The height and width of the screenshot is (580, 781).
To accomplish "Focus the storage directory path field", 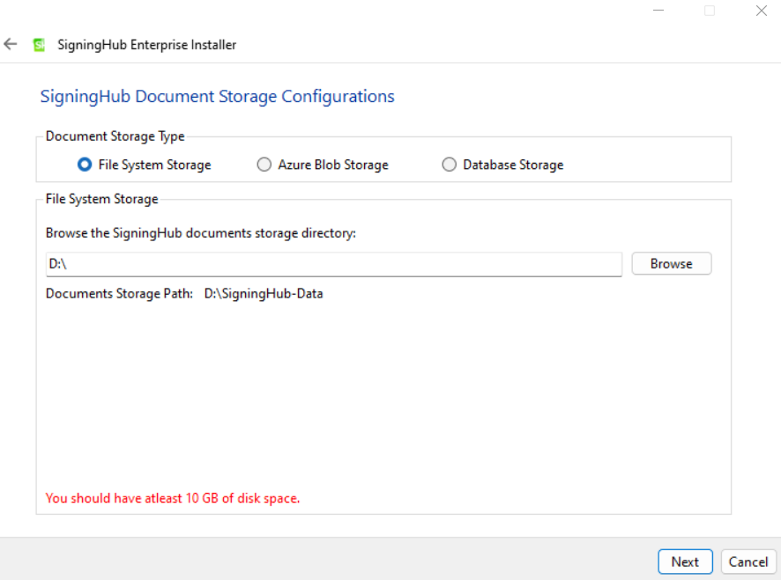I will (x=334, y=264).
